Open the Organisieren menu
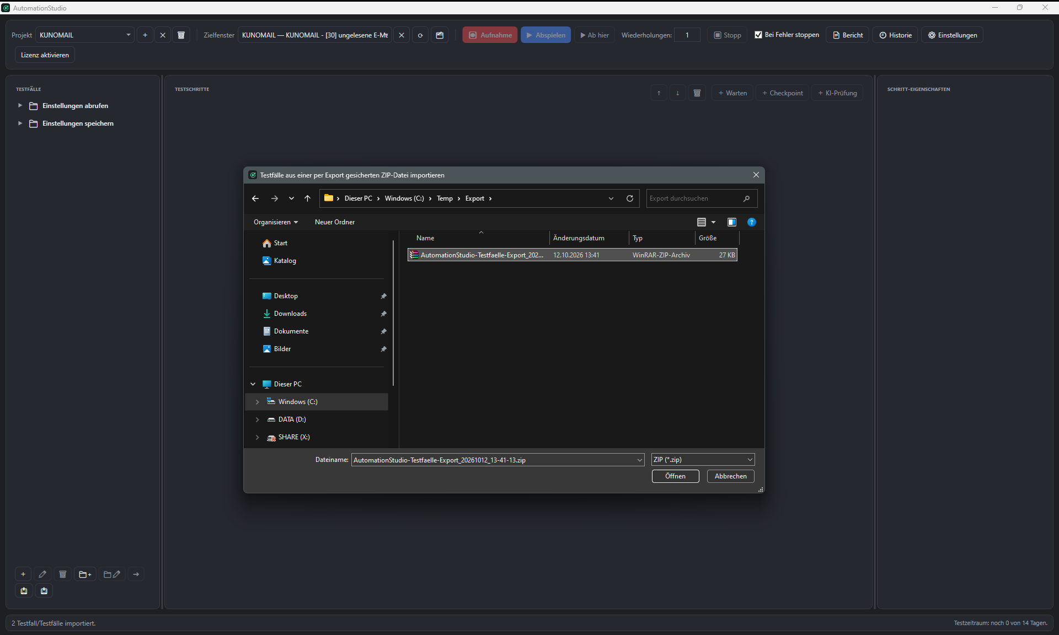Screen dimensions: 1059x635 (x=276, y=222)
